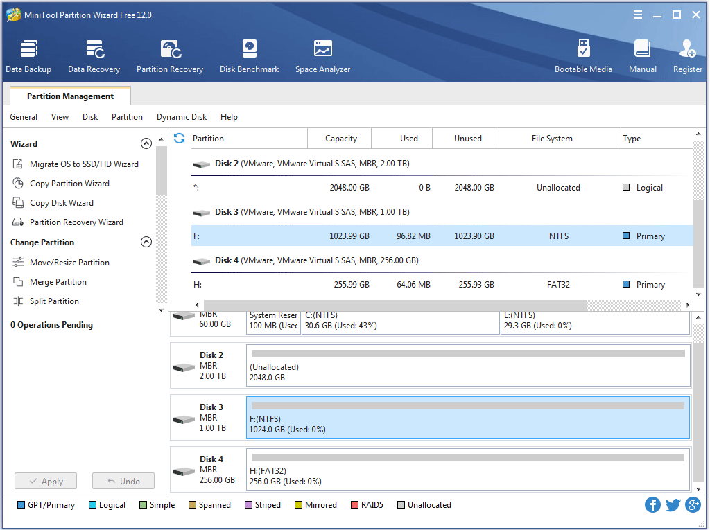Sort by Used column header

(x=402, y=138)
